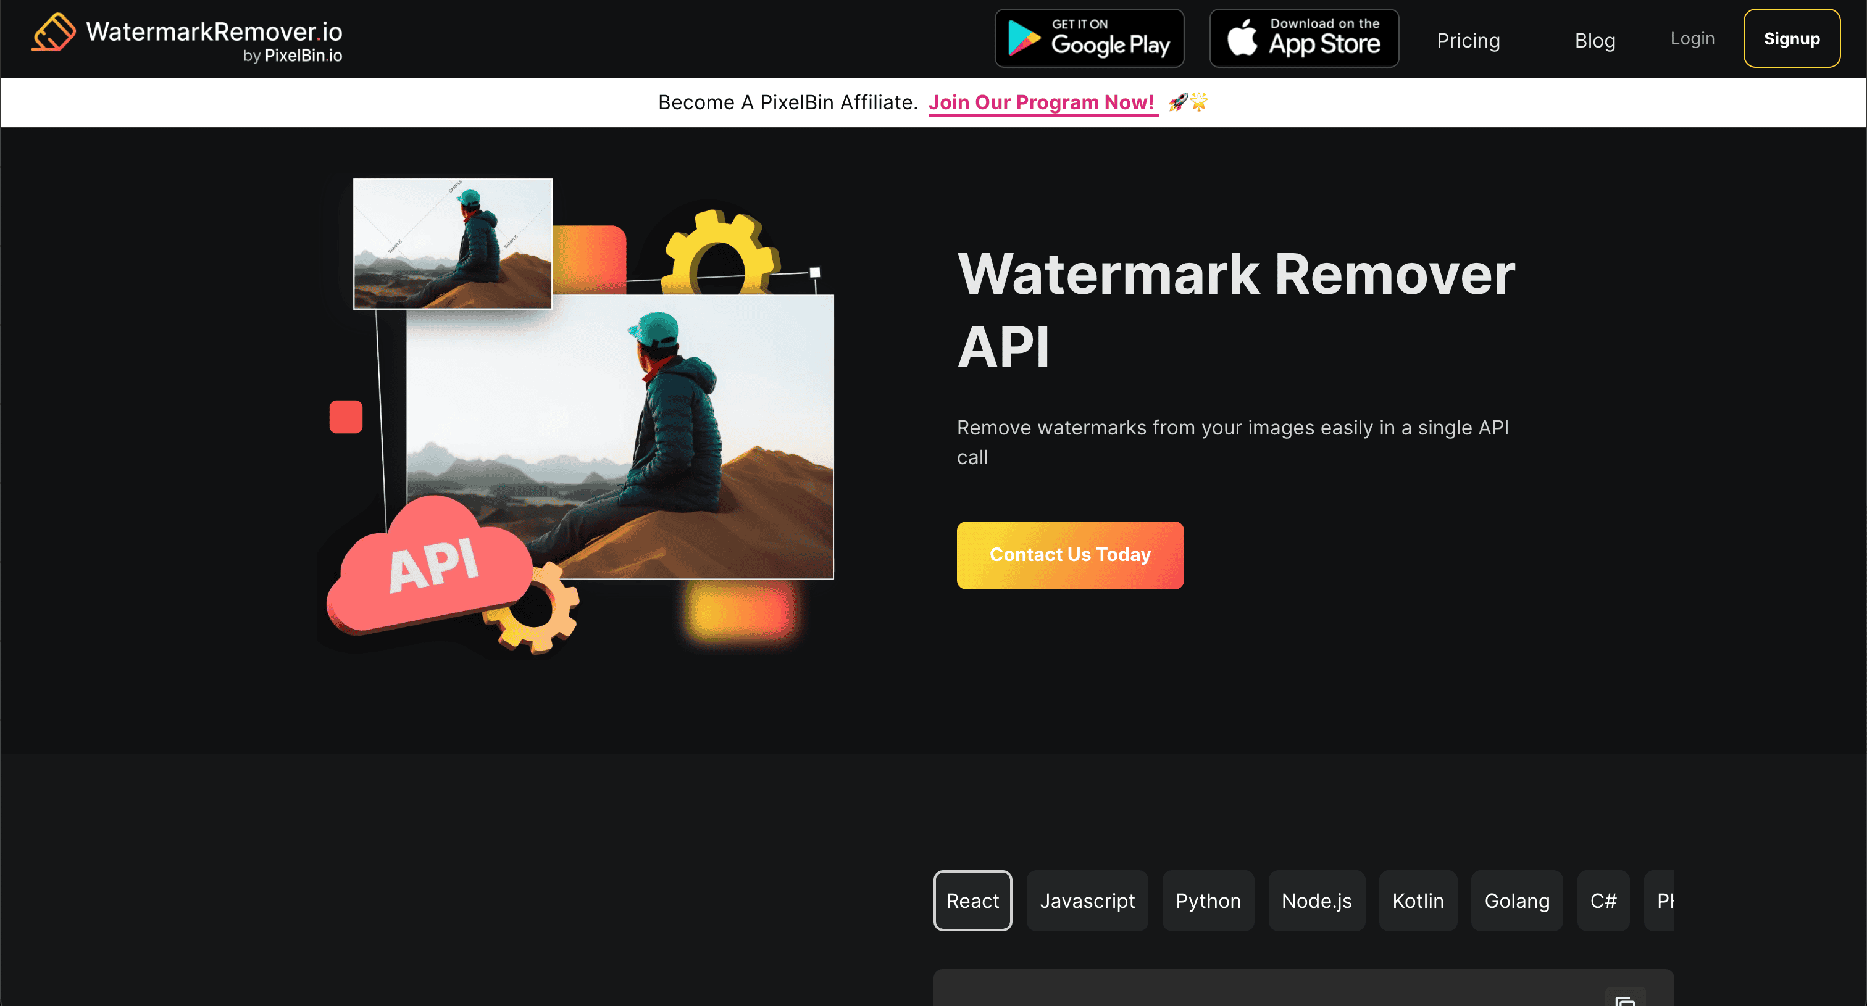Open the Pricing page
Screen dimensions: 1867x1006
[1468, 40]
